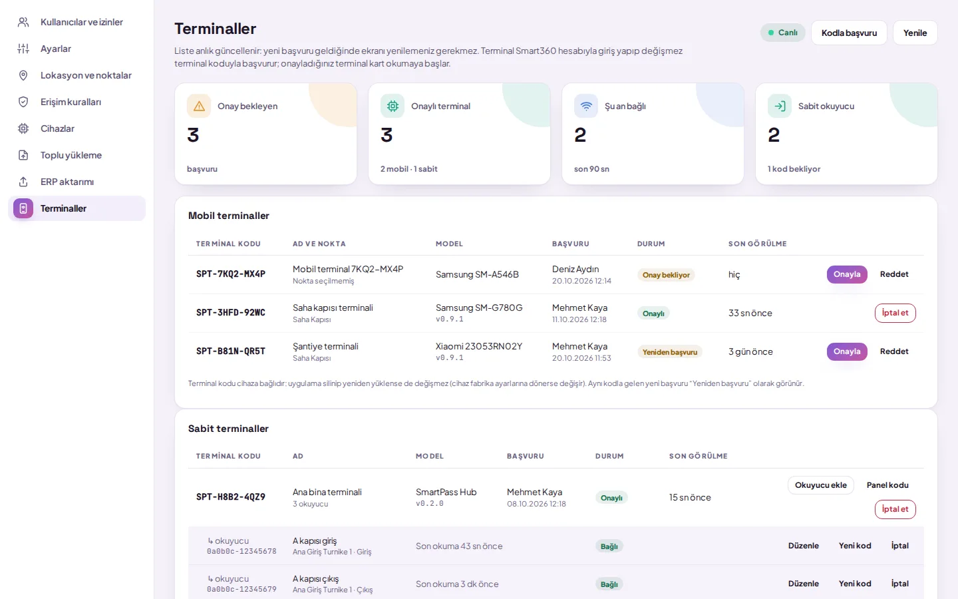The width and height of the screenshot is (958, 599).
Task: Edit the A kapısı giriş reader
Action: tap(804, 546)
